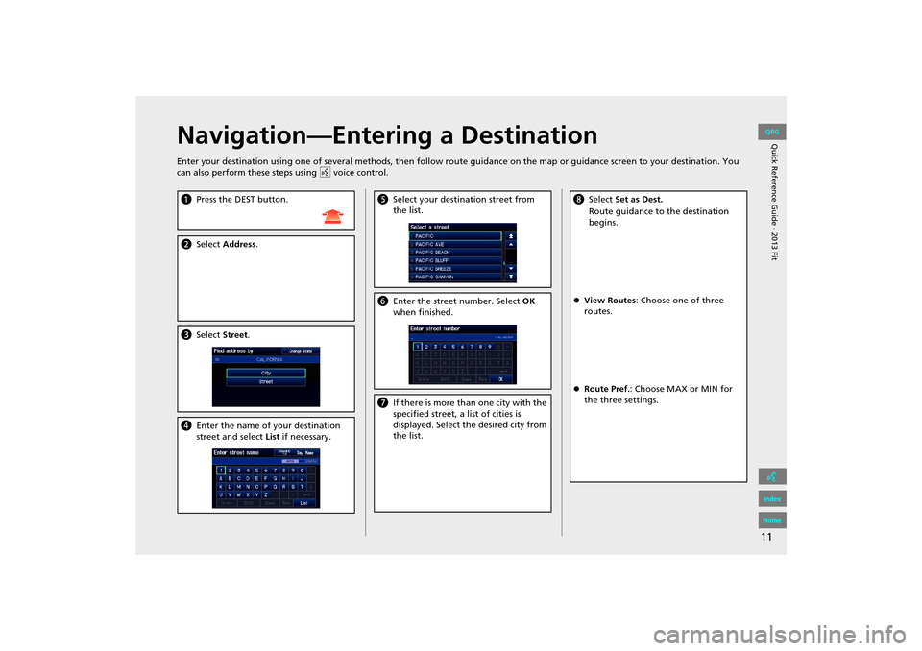
Task: Click the red DEST button icon
Action: 333,216
